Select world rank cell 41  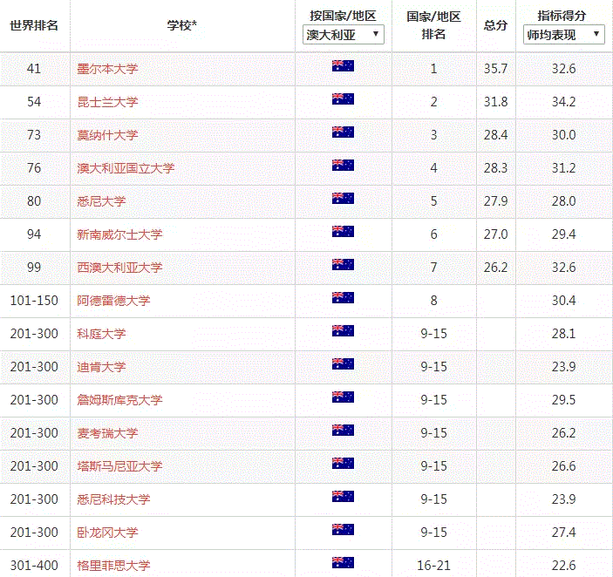click(34, 69)
